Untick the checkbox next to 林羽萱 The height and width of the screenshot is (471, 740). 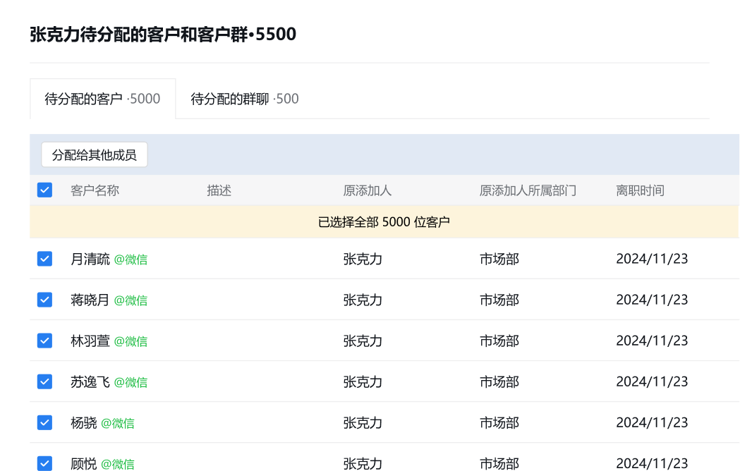(x=44, y=341)
